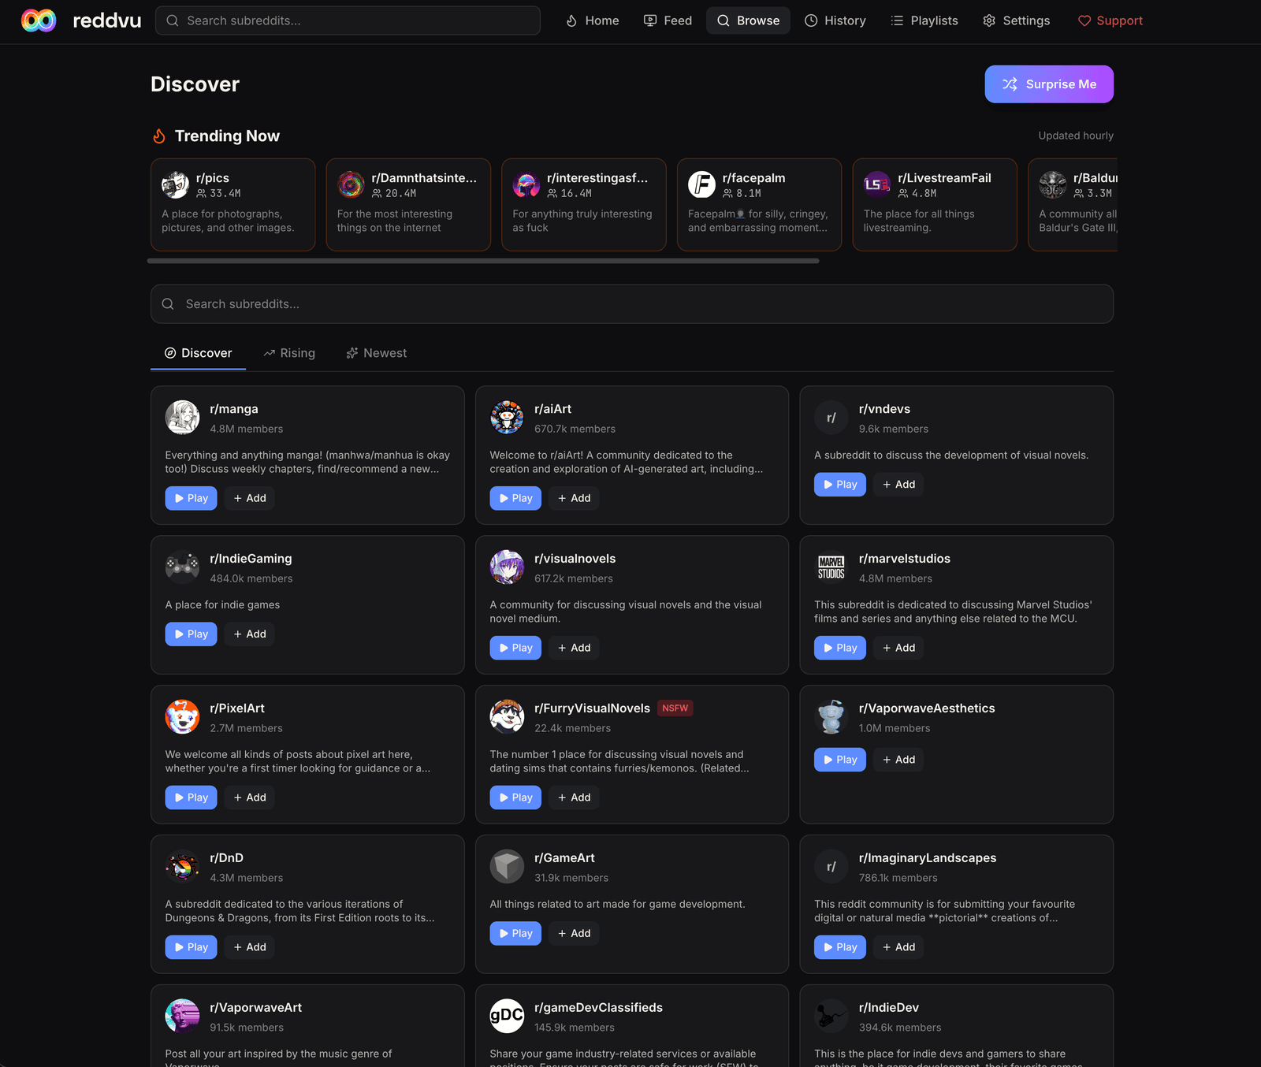
Task: Click the r/facepalm avatar icon
Action: [701, 185]
